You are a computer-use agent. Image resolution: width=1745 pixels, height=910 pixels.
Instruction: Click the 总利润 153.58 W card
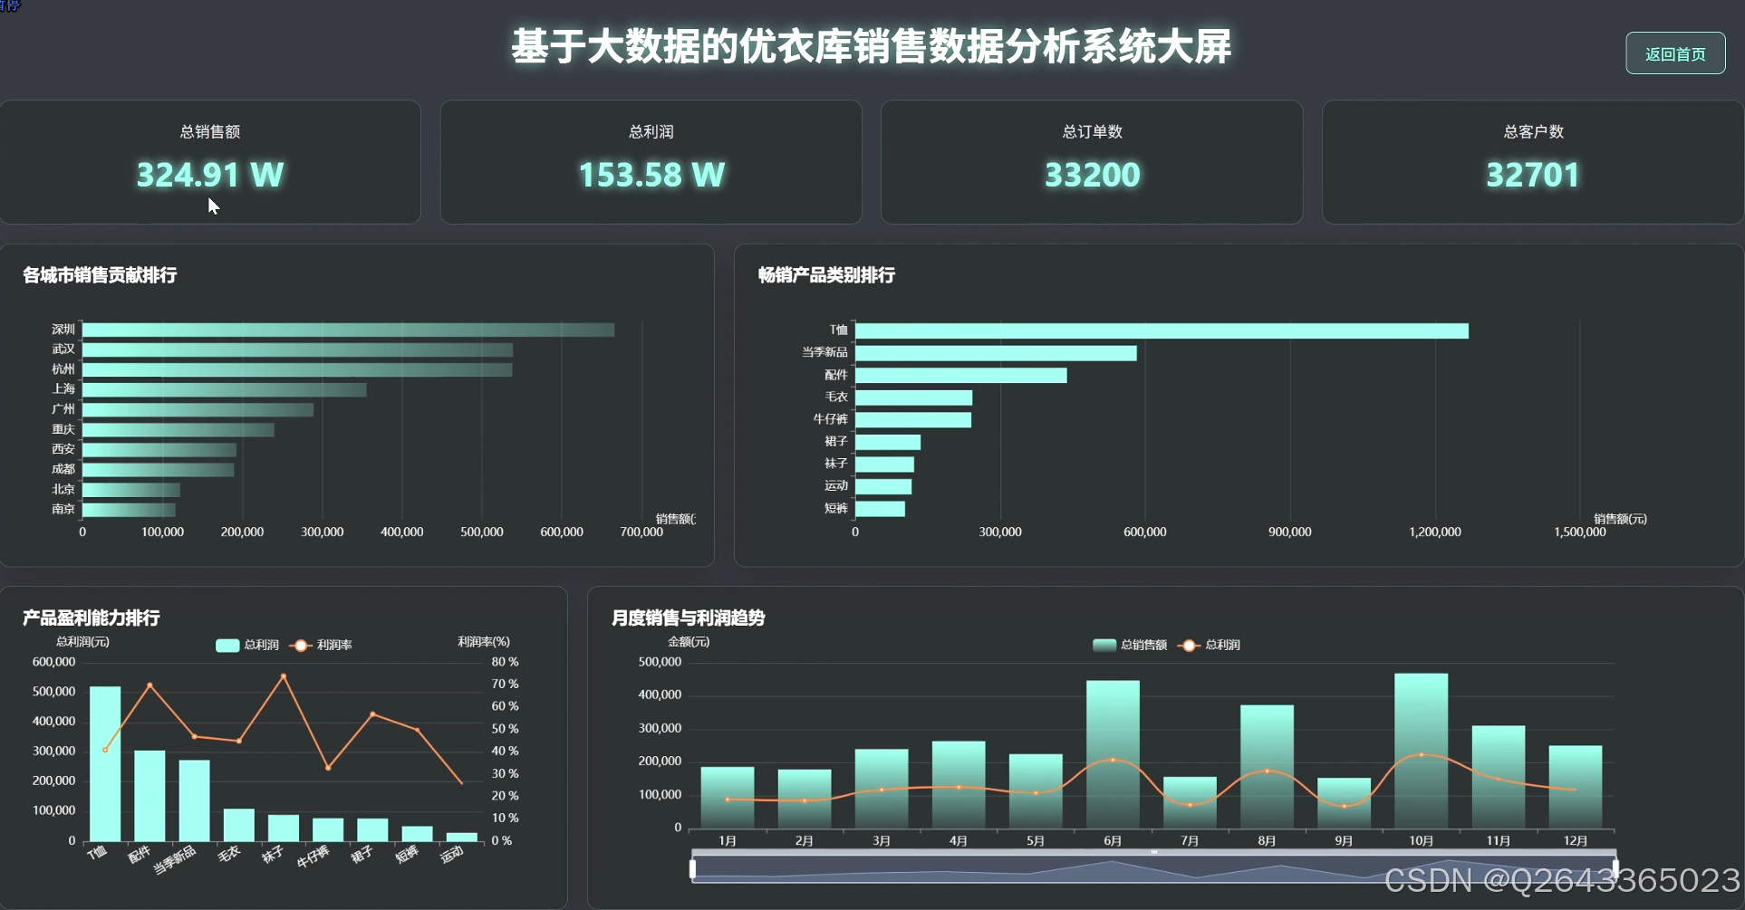click(x=651, y=162)
